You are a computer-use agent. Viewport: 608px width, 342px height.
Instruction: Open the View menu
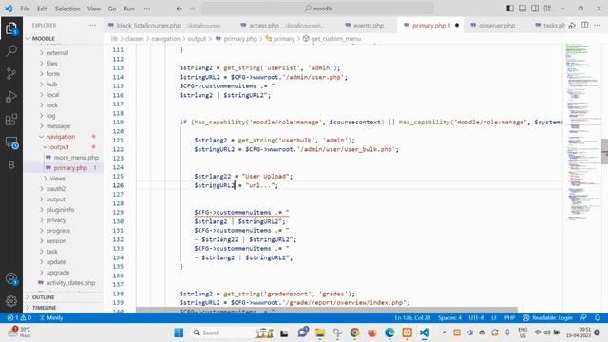[94, 9]
